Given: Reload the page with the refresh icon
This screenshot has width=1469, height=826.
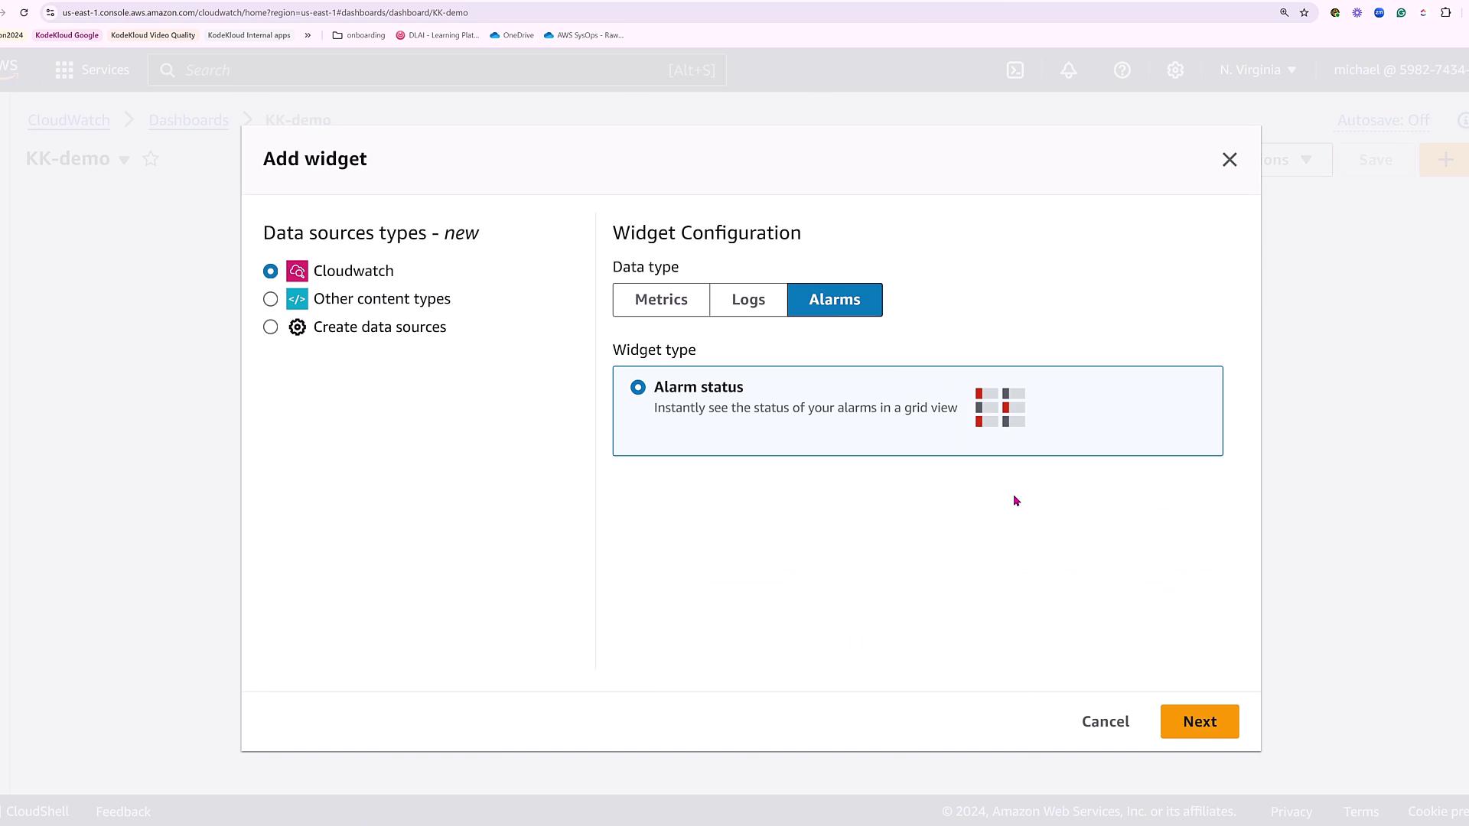Looking at the screenshot, I should point(24,12).
